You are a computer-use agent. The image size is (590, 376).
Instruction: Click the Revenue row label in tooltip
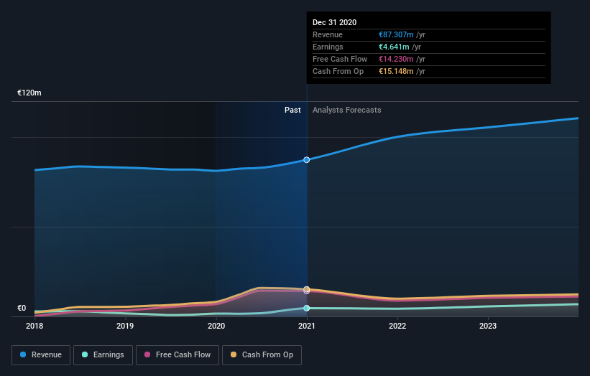point(328,34)
